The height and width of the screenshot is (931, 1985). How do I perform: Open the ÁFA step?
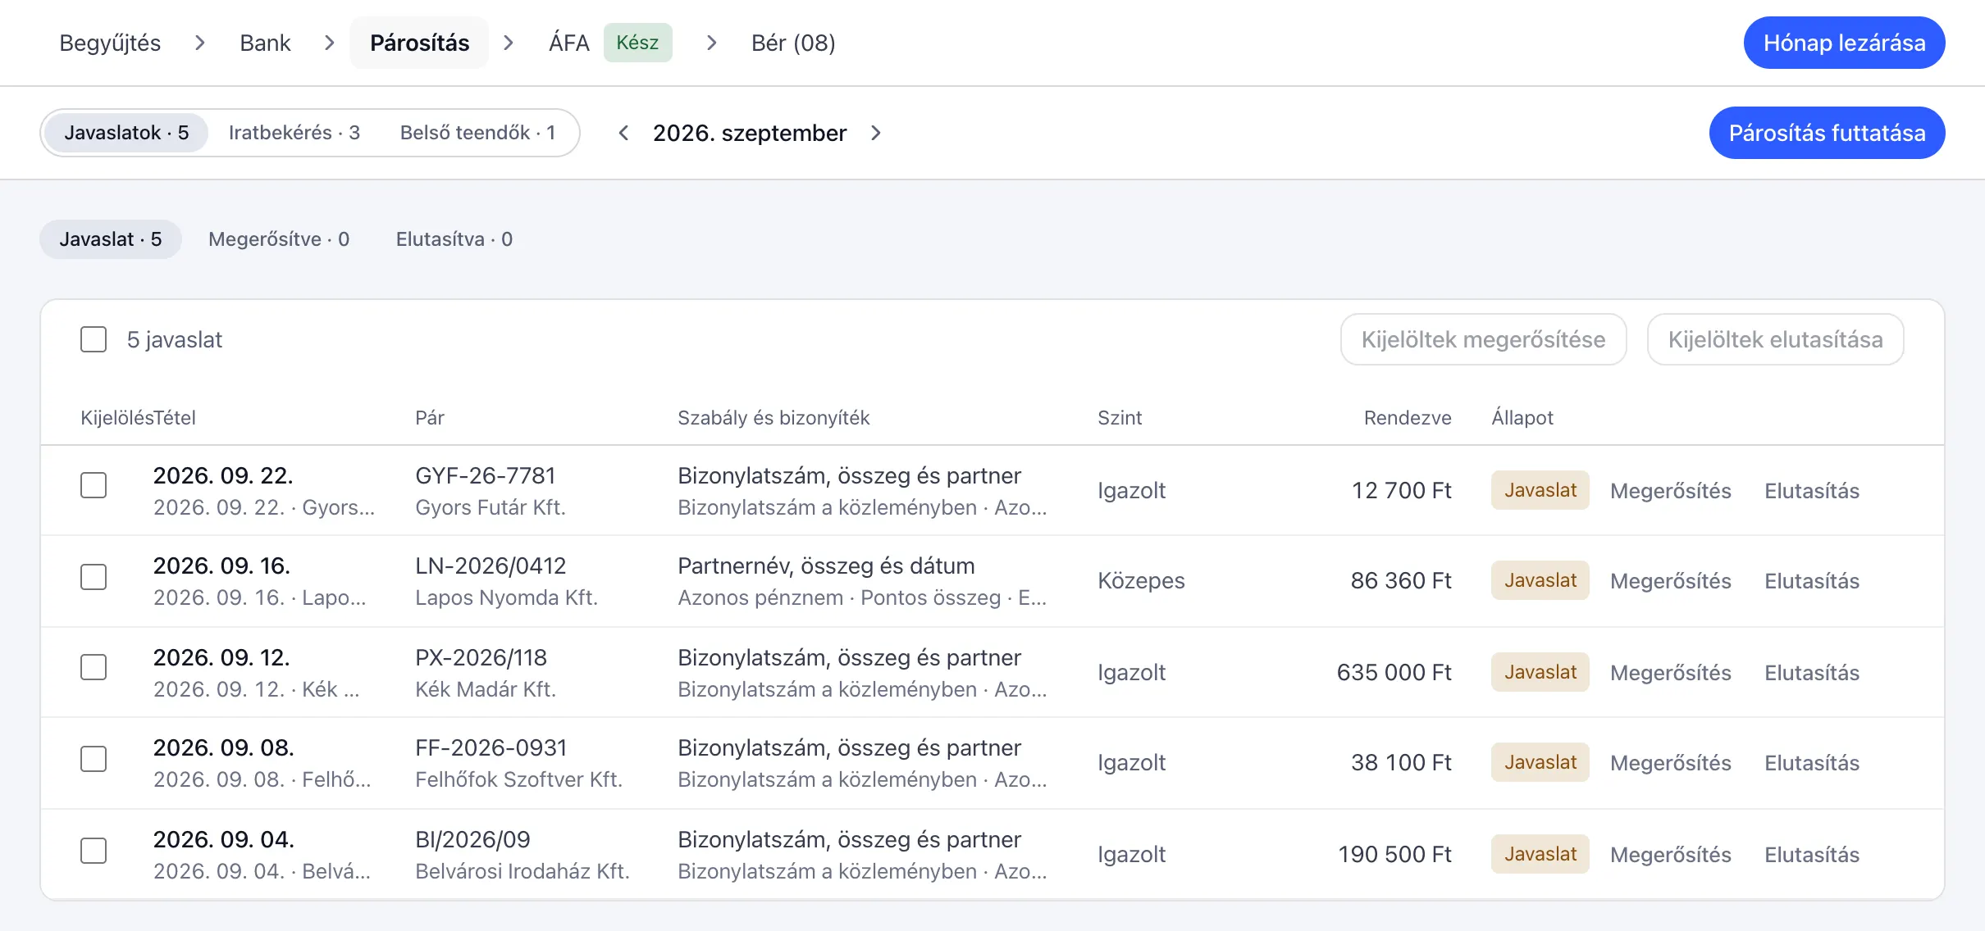569,43
